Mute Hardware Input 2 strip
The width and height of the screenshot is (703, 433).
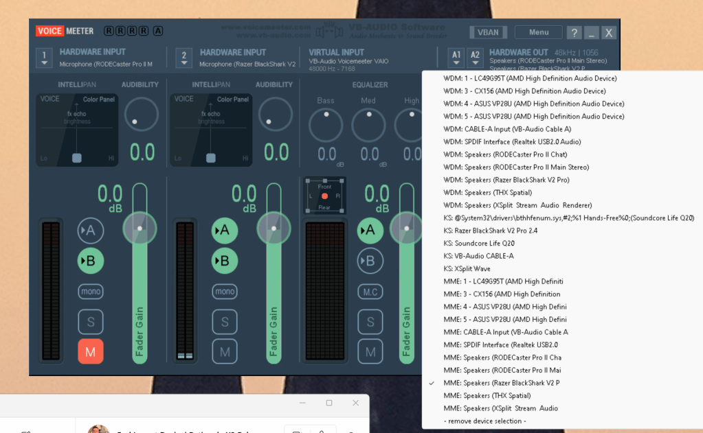pyautogui.click(x=225, y=351)
